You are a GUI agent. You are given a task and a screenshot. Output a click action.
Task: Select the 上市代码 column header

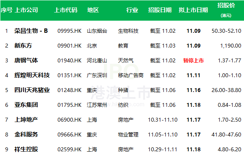tap(66, 10)
